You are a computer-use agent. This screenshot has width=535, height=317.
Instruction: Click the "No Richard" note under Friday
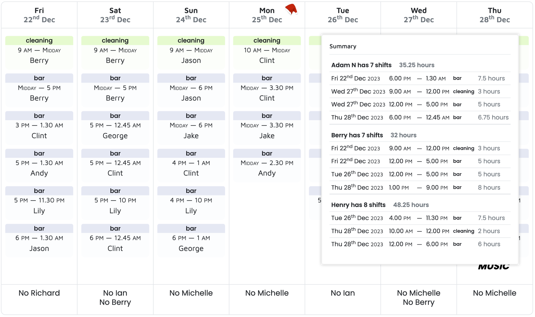(39, 293)
